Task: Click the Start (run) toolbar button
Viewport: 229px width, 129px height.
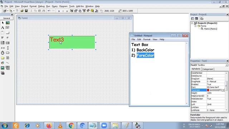Action: [x=59, y=11]
